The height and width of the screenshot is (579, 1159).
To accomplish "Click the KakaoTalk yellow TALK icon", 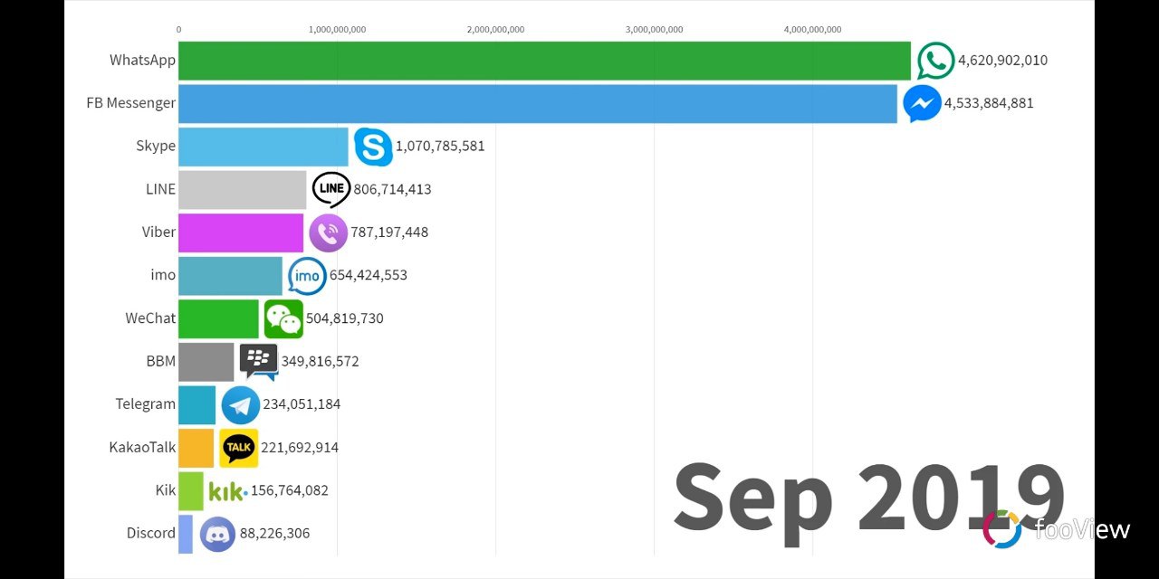I will (239, 448).
